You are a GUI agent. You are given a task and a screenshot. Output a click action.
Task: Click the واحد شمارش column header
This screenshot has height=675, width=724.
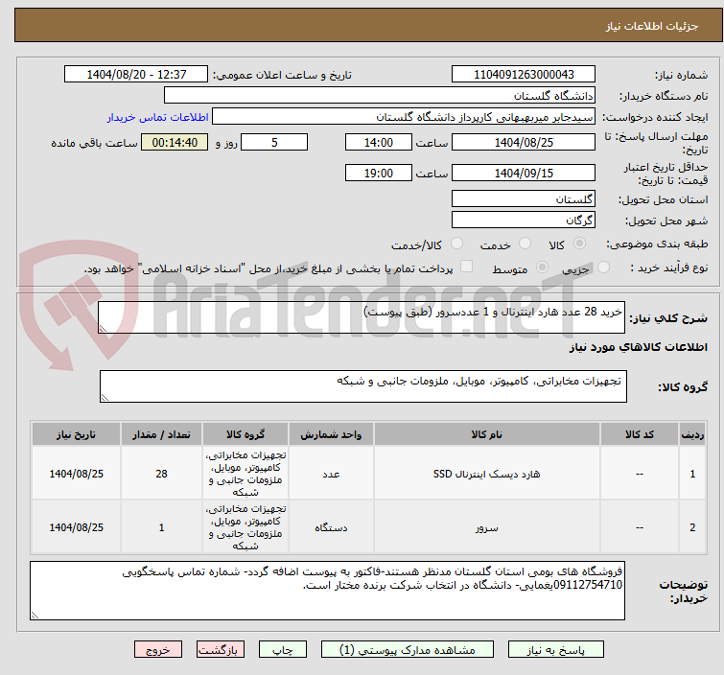[x=331, y=434]
